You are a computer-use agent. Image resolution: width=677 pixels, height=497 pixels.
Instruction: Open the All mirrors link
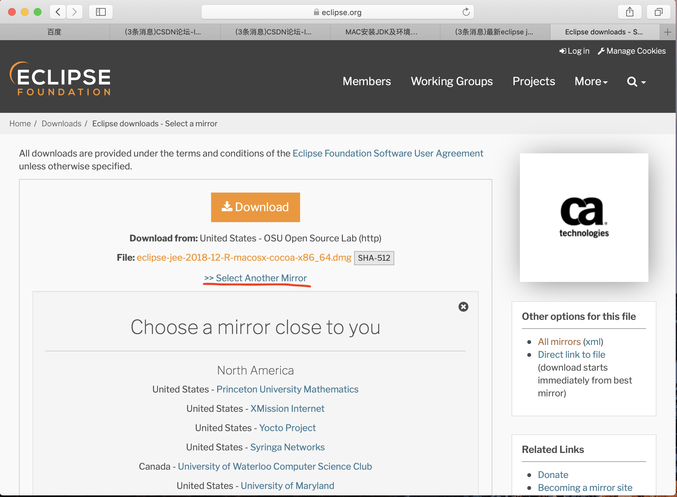[x=559, y=341]
